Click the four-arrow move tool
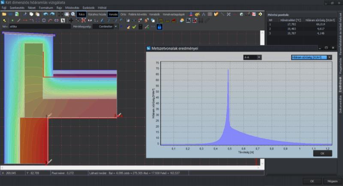Image resolution: width=343 pixels, height=186 pixels. [x=71, y=20]
